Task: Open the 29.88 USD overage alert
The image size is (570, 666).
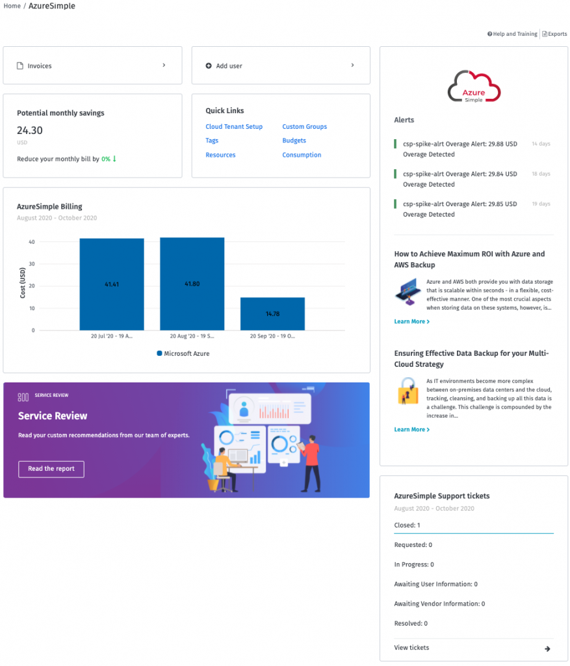Action: pyautogui.click(x=460, y=149)
